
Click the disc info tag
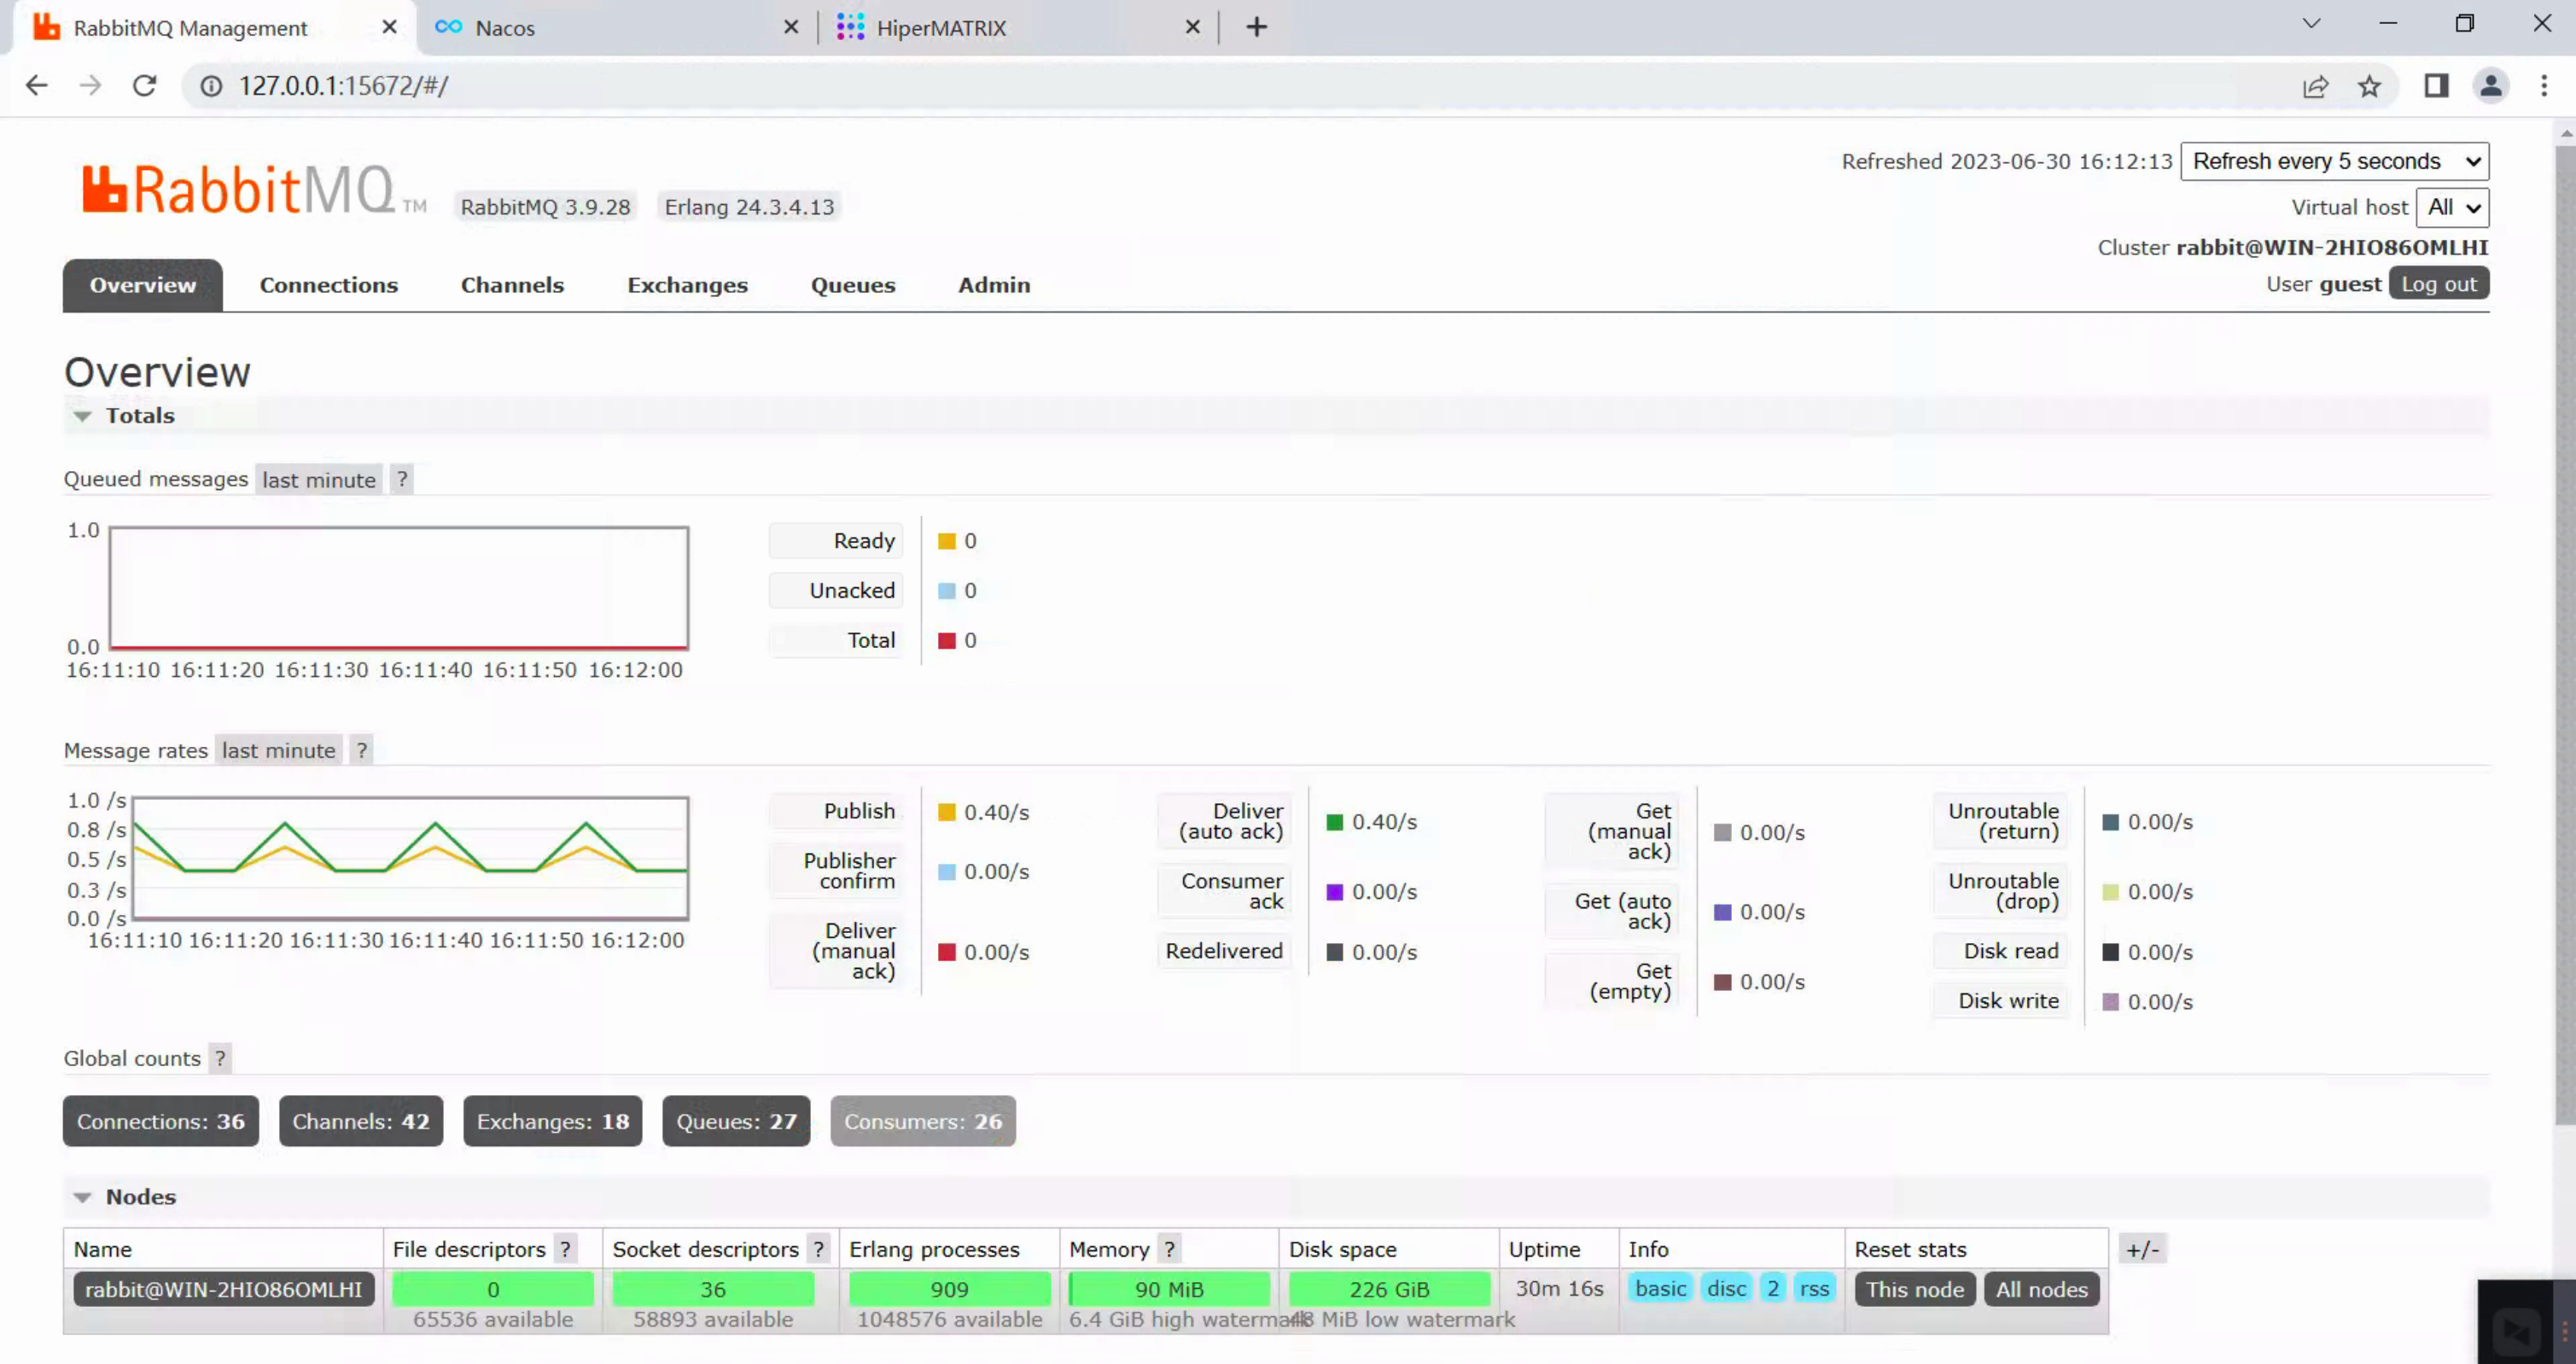coord(1727,1288)
